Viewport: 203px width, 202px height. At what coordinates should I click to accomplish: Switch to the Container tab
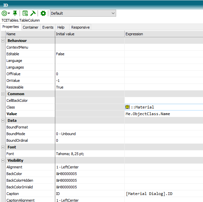pyautogui.click(x=31, y=27)
